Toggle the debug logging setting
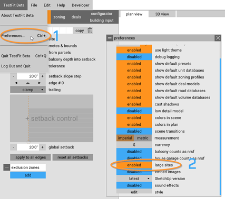Viewport: 225px width, 199px height. click(134, 57)
